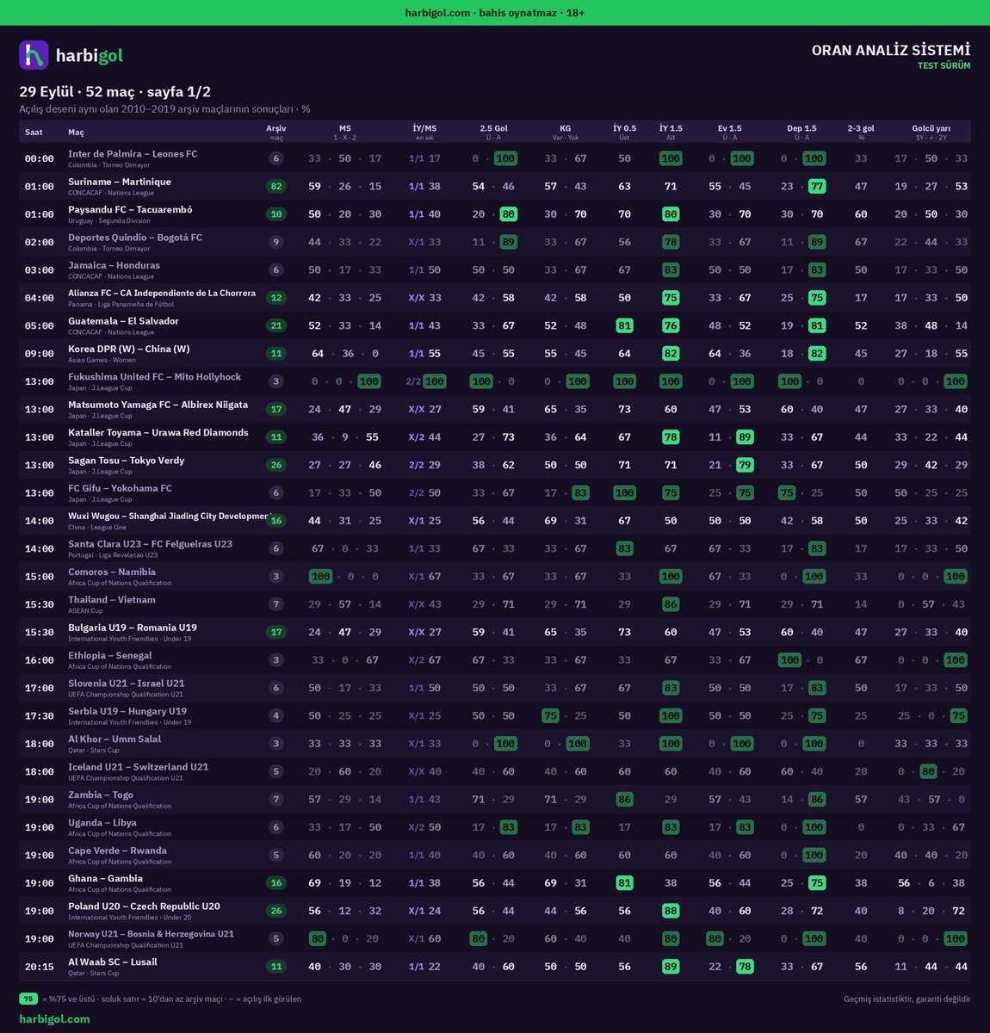990x1033 pixels.
Task: Select the Al Khor – Umm Salal match
Action: 114,739
